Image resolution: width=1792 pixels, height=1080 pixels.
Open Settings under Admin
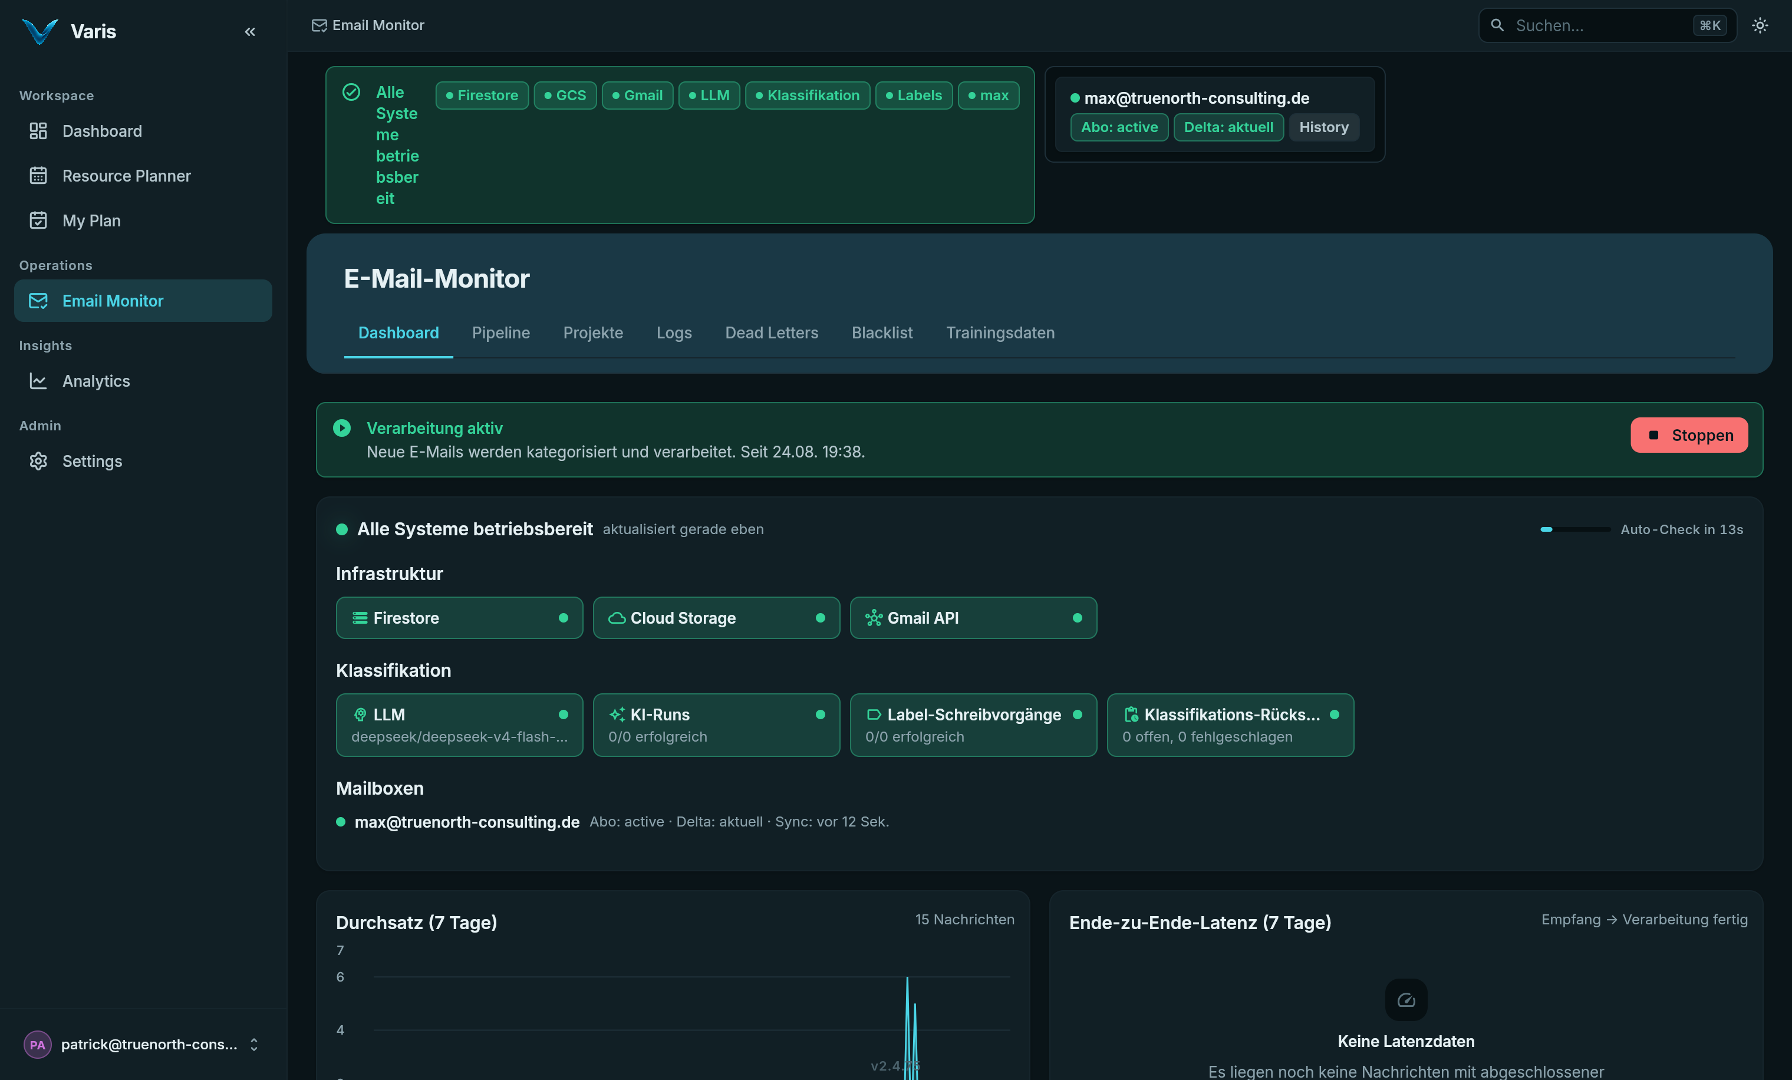[x=143, y=460]
